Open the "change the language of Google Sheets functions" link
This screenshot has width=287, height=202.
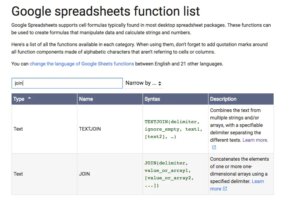tap(82, 64)
